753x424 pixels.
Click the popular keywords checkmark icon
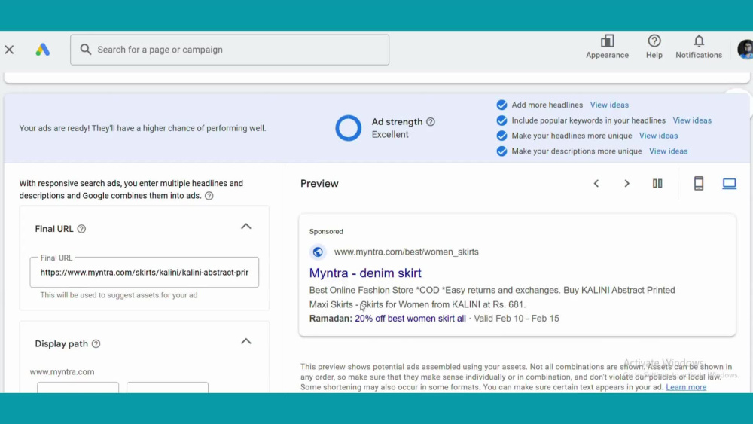click(x=501, y=120)
